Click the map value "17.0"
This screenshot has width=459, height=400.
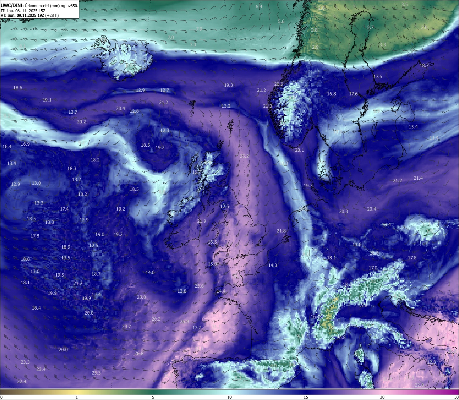373,268
